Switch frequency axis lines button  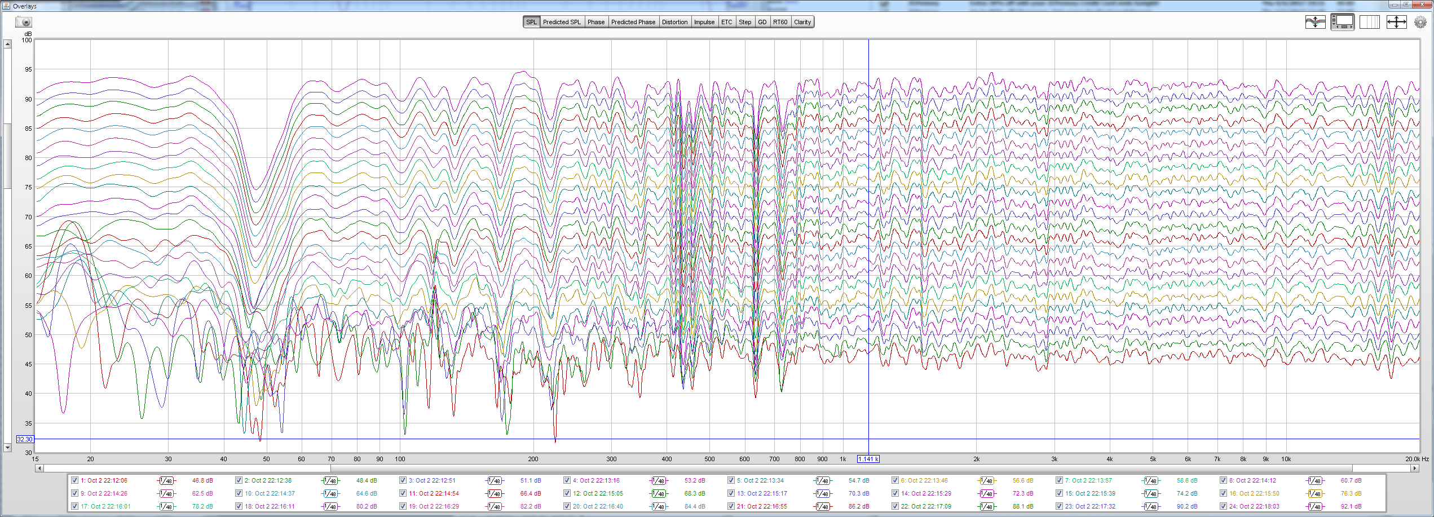[x=1369, y=22]
